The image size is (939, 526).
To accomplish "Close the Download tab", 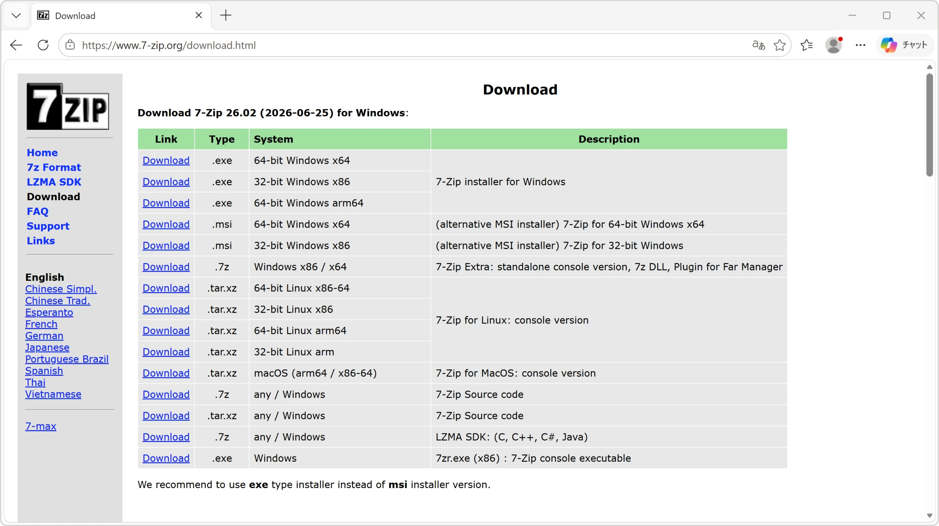I will point(199,16).
